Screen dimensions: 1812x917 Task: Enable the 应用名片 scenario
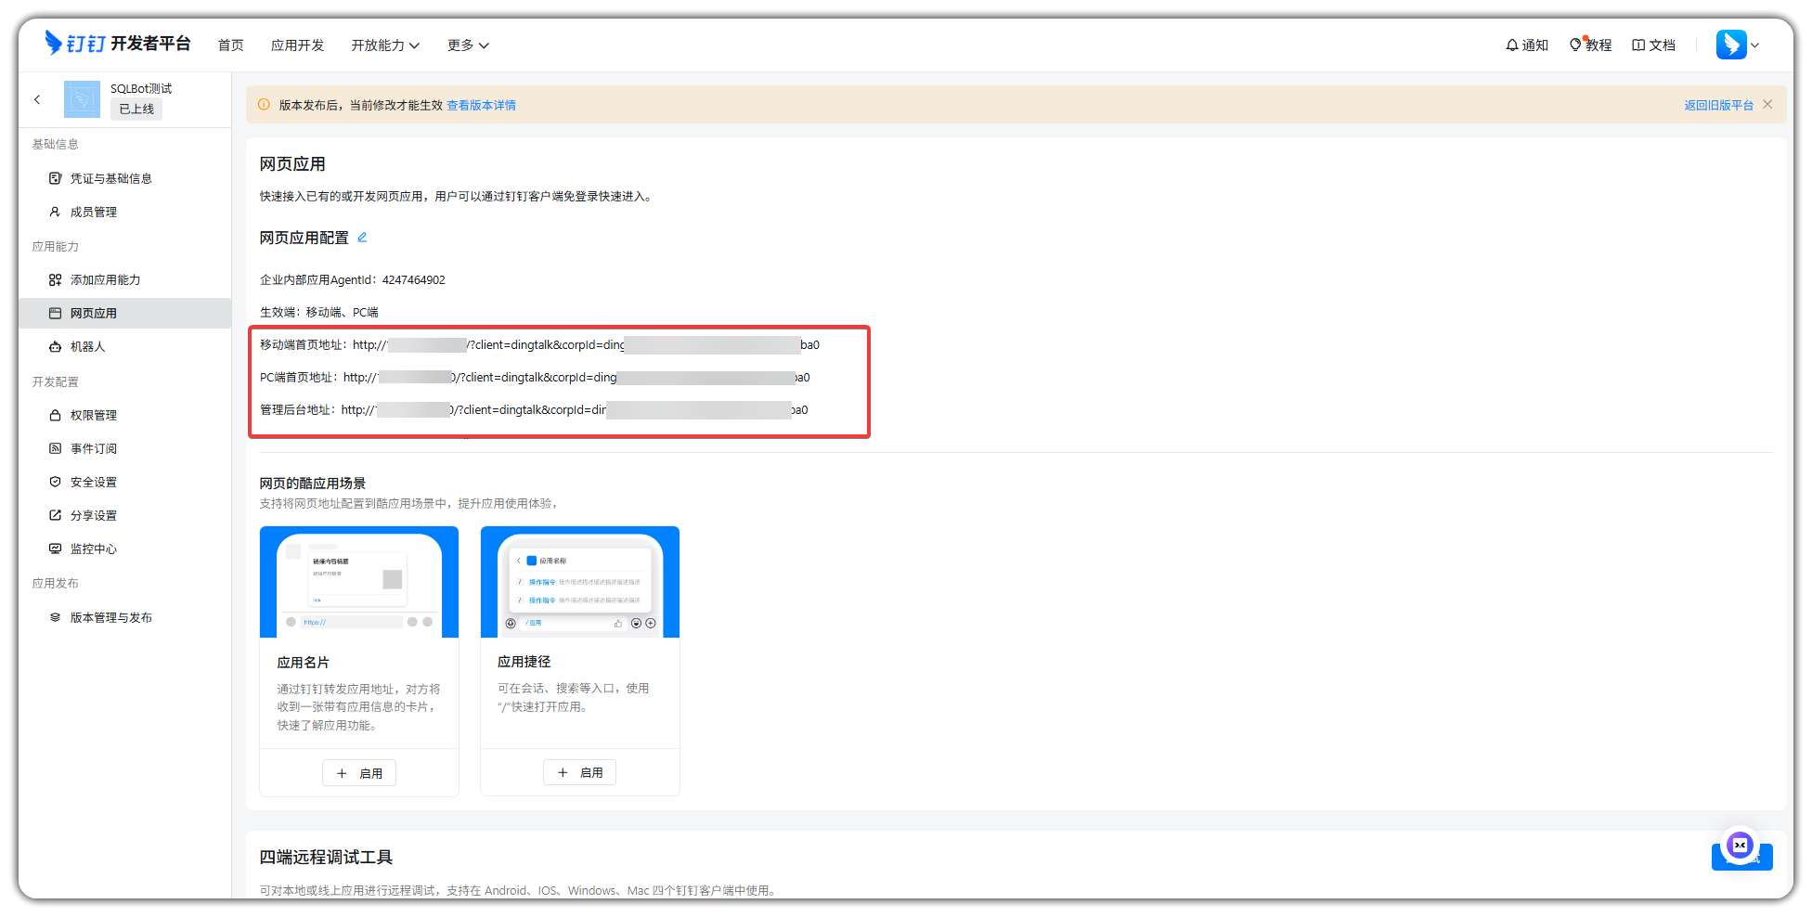[359, 773]
